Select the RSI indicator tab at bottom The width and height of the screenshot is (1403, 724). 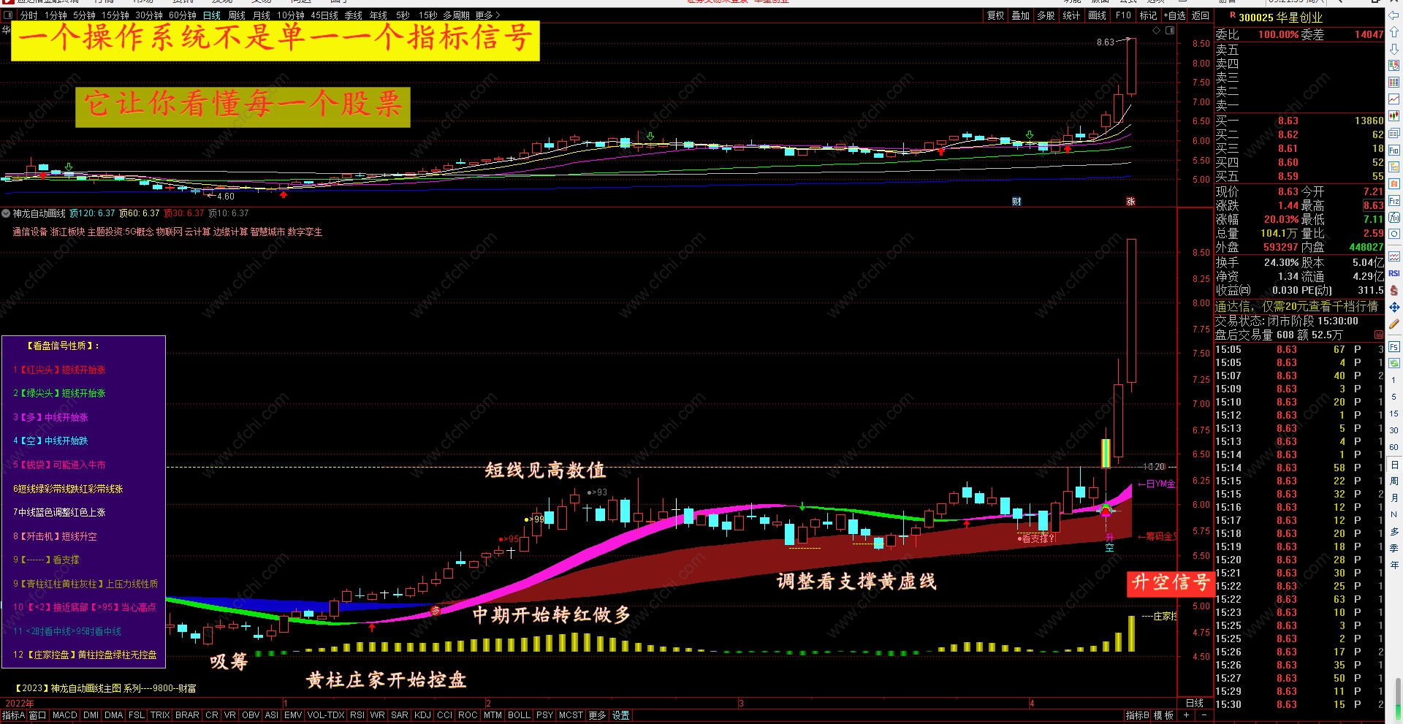[357, 715]
